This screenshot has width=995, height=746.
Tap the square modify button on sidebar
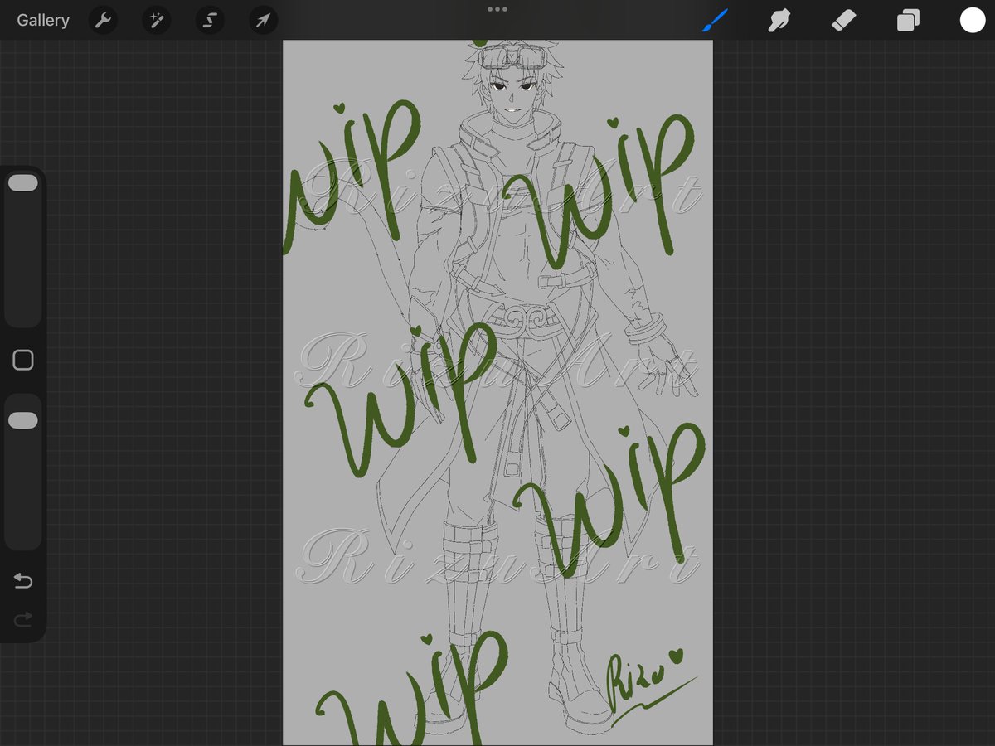coord(23,360)
